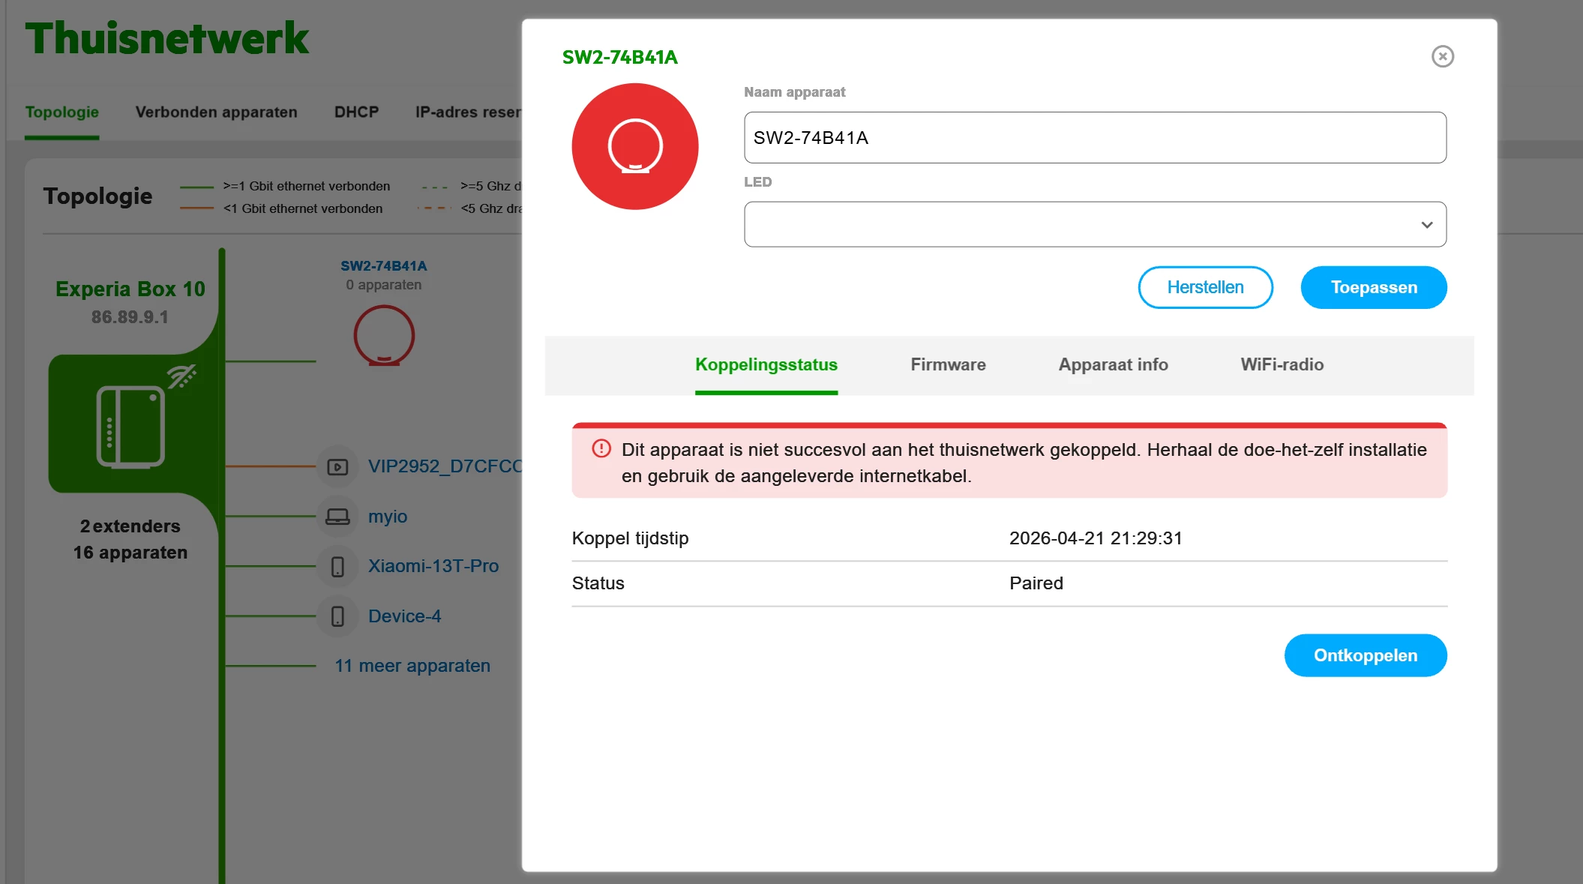Click the Experia Box 10 router icon

[131, 426]
